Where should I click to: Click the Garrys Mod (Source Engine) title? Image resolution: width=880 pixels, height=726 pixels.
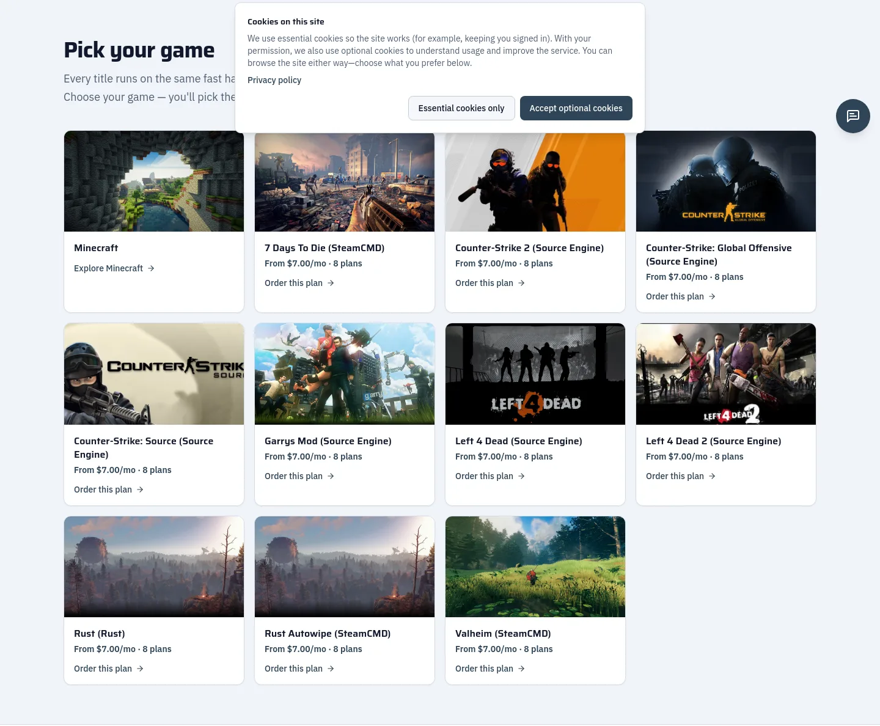(x=328, y=441)
